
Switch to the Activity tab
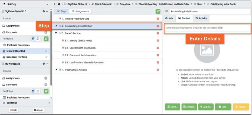pyautogui.click(x=201, y=18)
